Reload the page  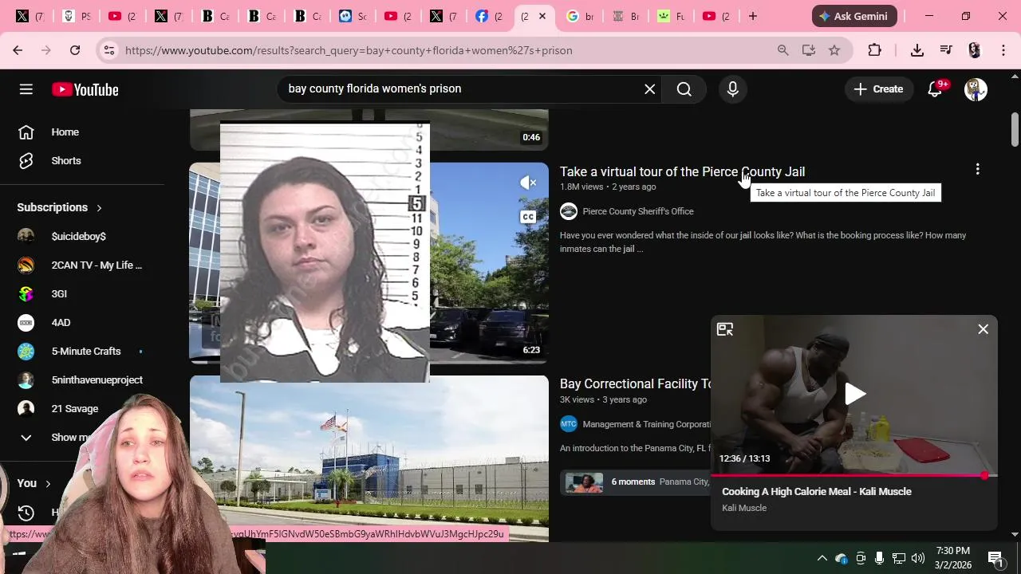tap(75, 50)
